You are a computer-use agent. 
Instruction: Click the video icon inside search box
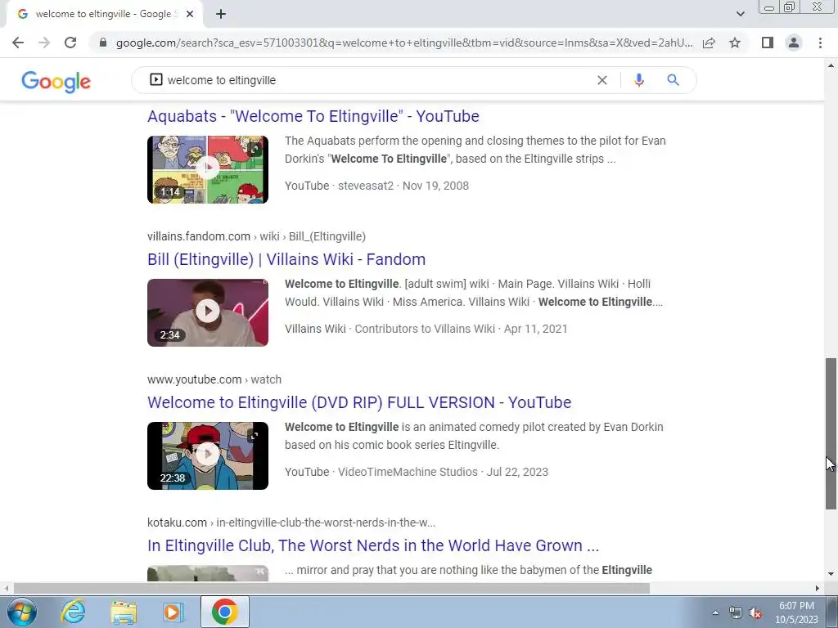[x=155, y=79]
